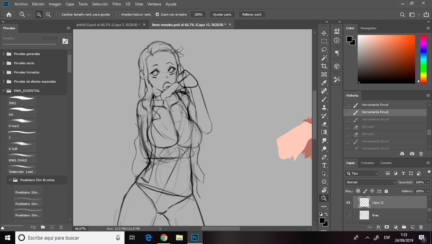Add layer style via fx icon

(378, 227)
